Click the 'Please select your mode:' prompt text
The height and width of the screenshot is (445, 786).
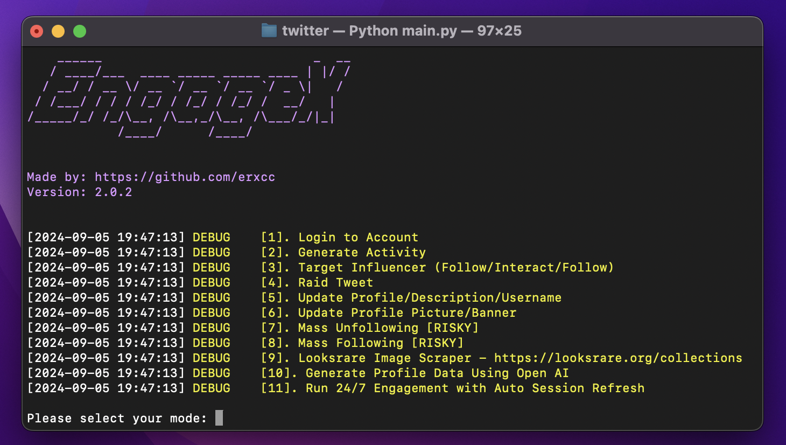tap(117, 418)
